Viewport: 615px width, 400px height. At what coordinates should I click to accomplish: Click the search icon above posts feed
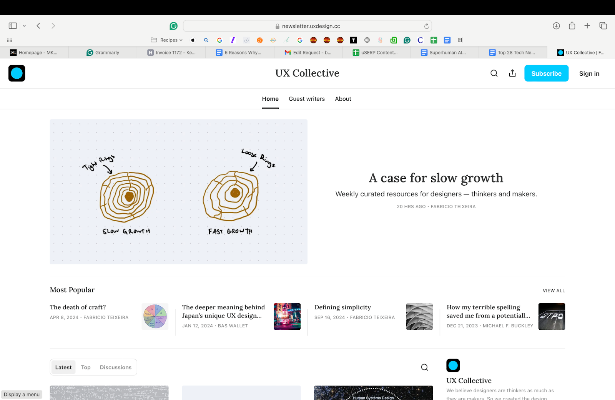point(424,367)
